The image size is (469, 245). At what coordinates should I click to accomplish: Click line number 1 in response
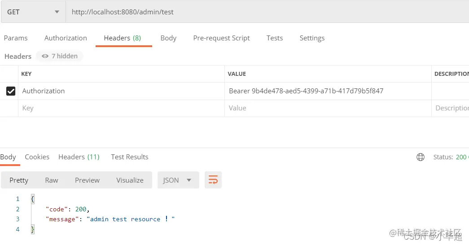[x=18, y=199]
